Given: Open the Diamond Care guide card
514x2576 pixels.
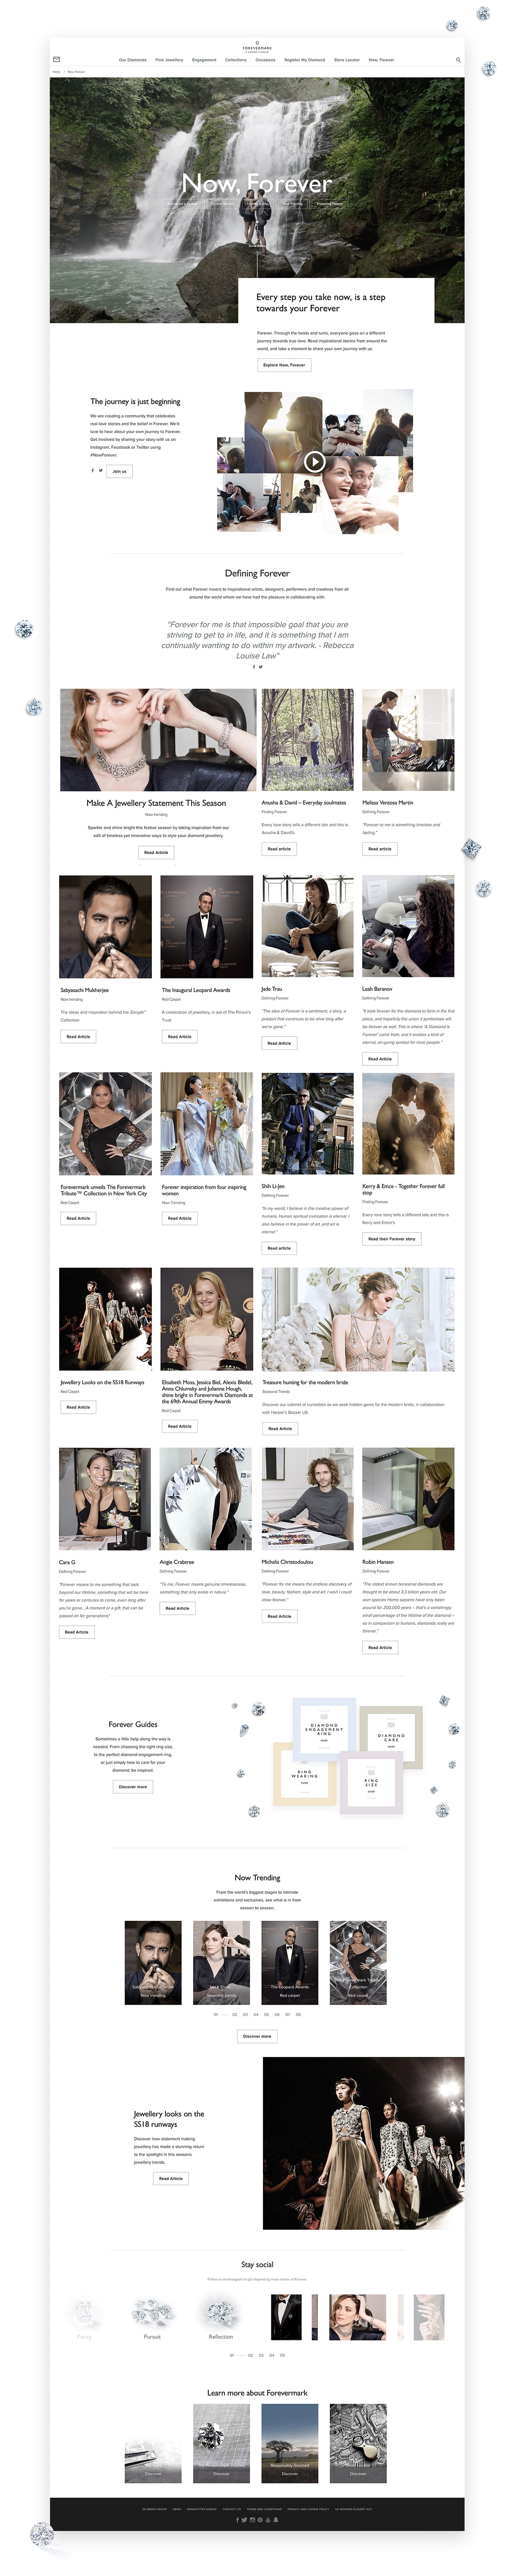Looking at the screenshot, I should [391, 1738].
